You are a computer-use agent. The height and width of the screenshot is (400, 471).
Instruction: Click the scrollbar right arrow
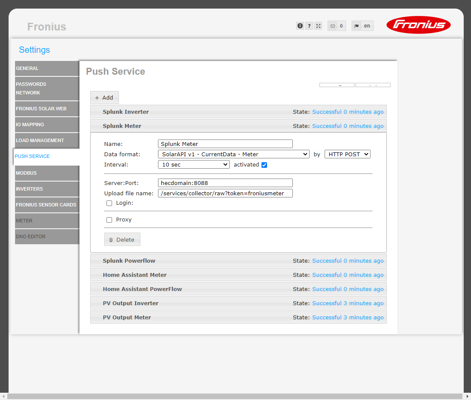point(467,397)
